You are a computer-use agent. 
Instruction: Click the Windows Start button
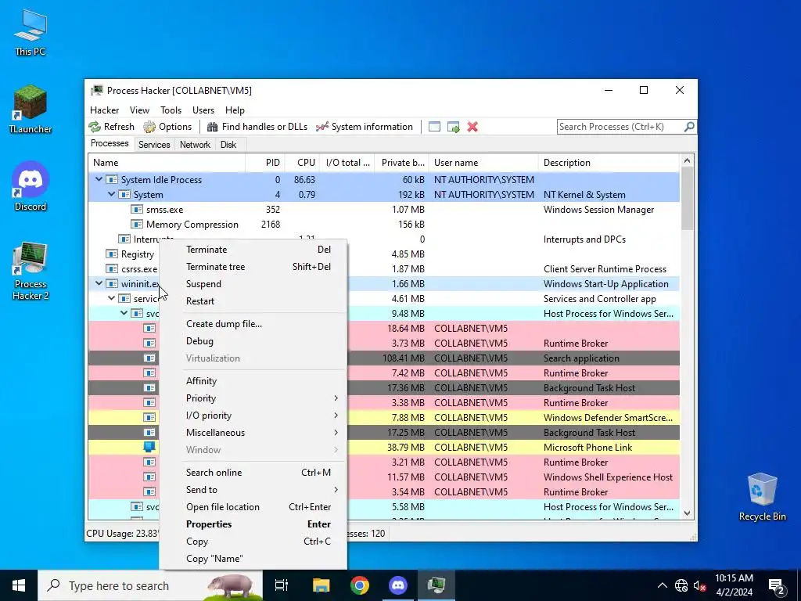point(19,585)
